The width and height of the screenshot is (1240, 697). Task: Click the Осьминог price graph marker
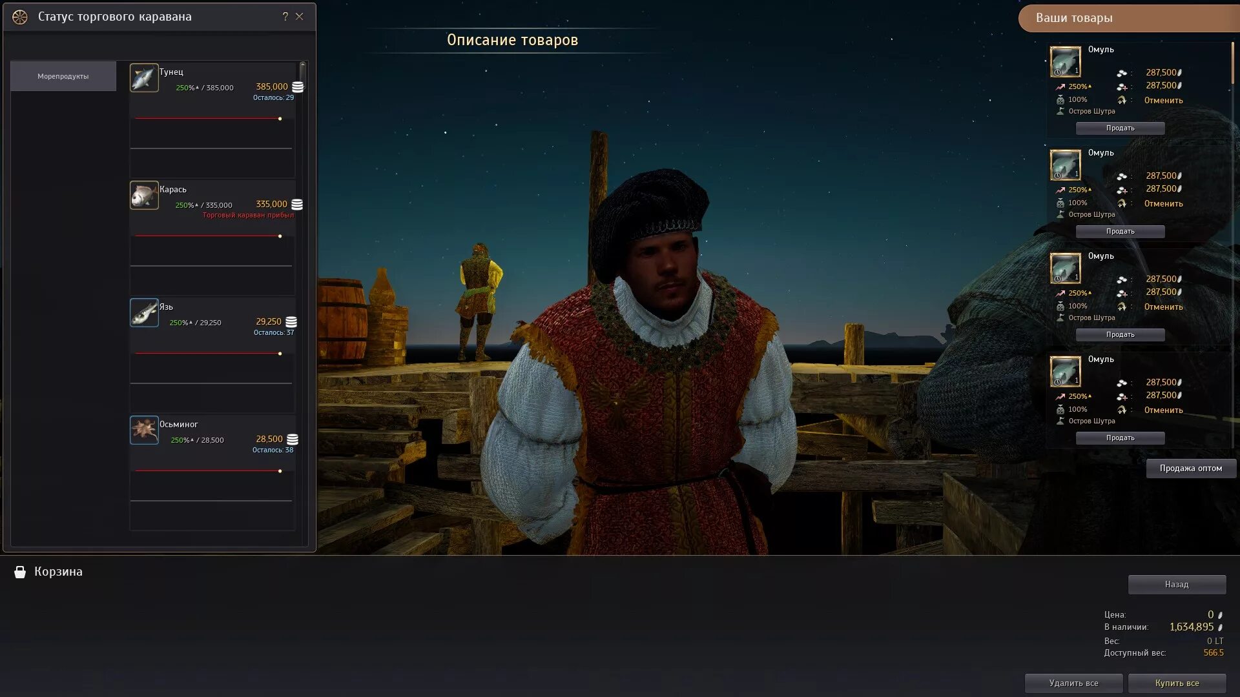(280, 471)
